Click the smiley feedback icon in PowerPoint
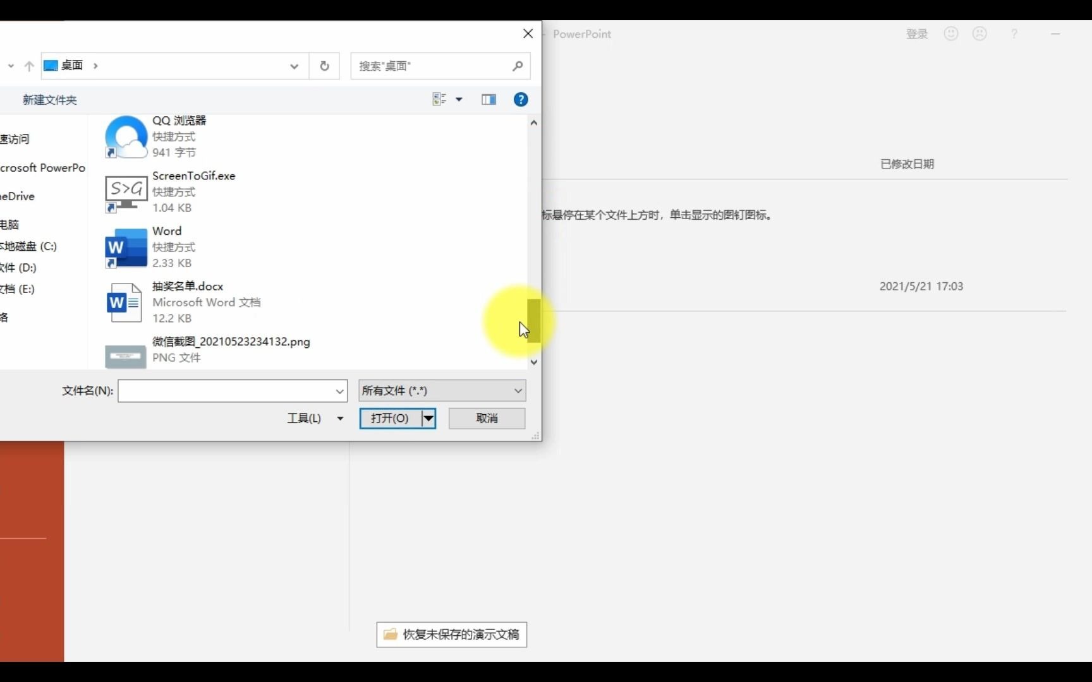This screenshot has height=682, width=1092. [x=951, y=33]
